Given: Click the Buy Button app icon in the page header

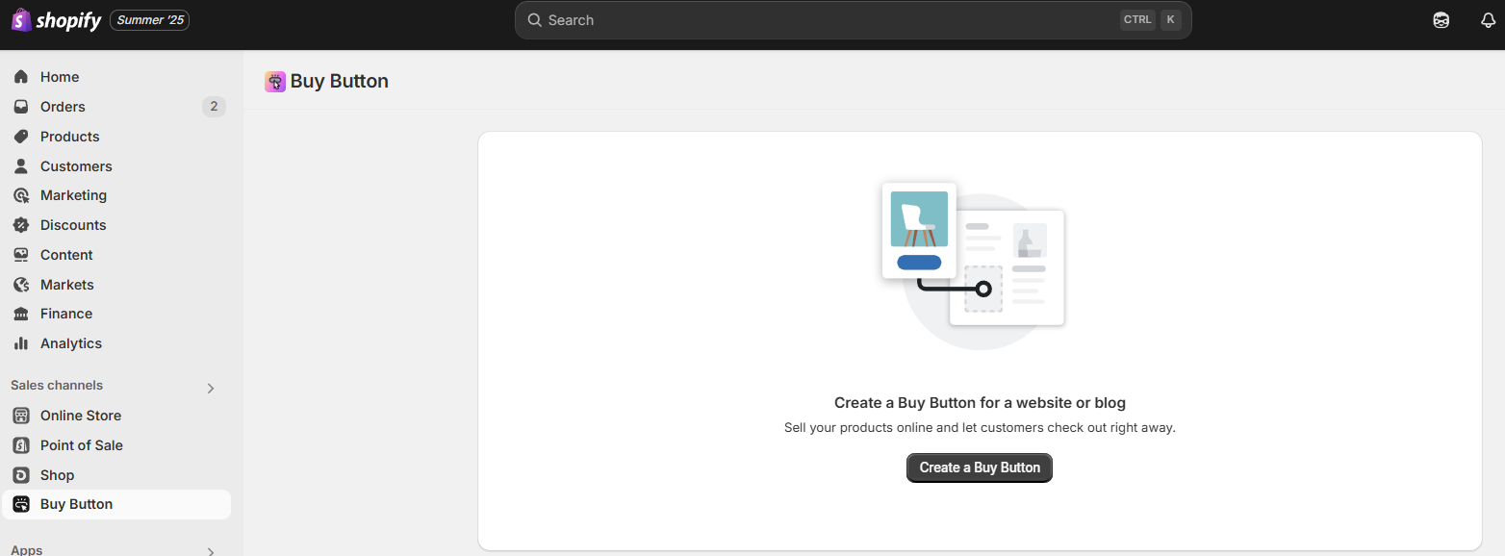Looking at the screenshot, I should pyautogui.click(x=275, y=82).
